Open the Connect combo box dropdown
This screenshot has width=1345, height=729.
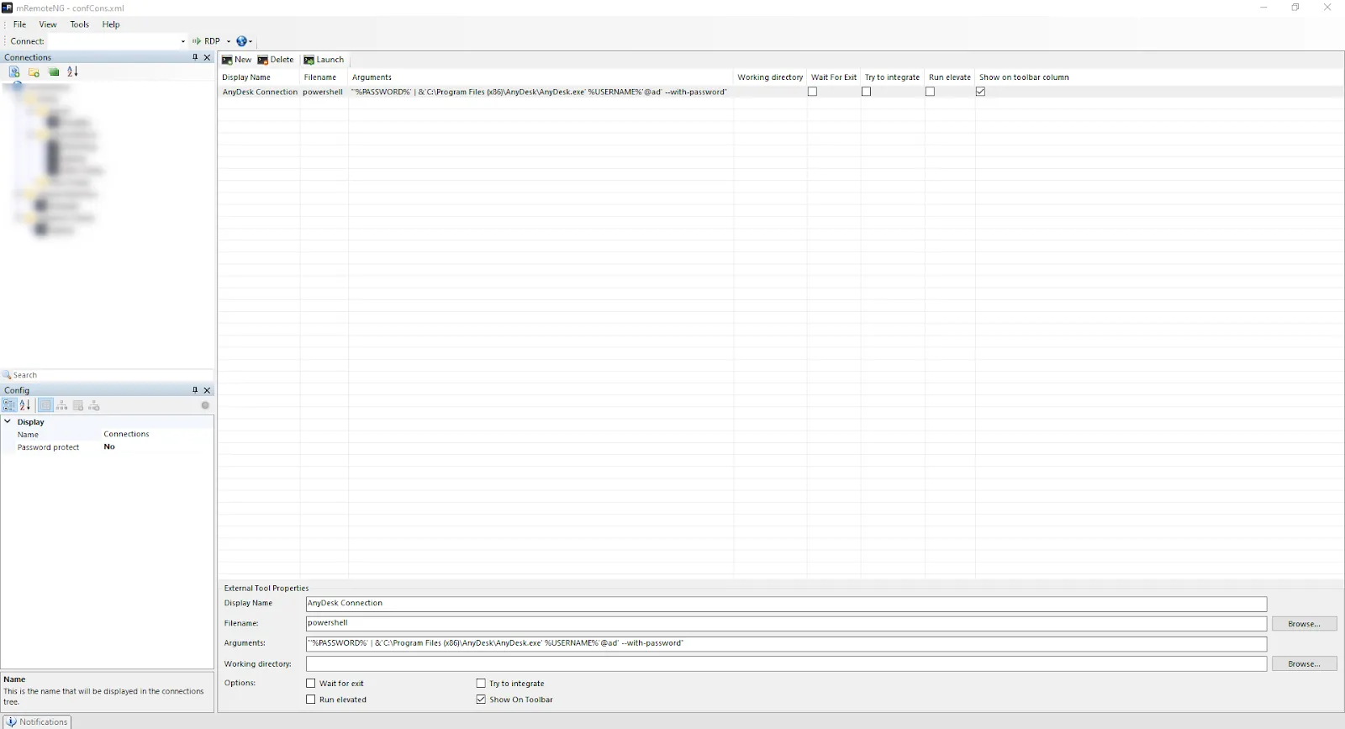coord(183,41)
